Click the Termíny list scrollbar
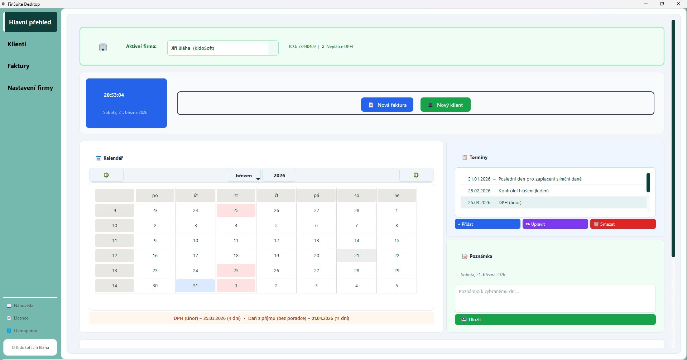This screenshot has width=687, height=360. [x=648, y=183]
